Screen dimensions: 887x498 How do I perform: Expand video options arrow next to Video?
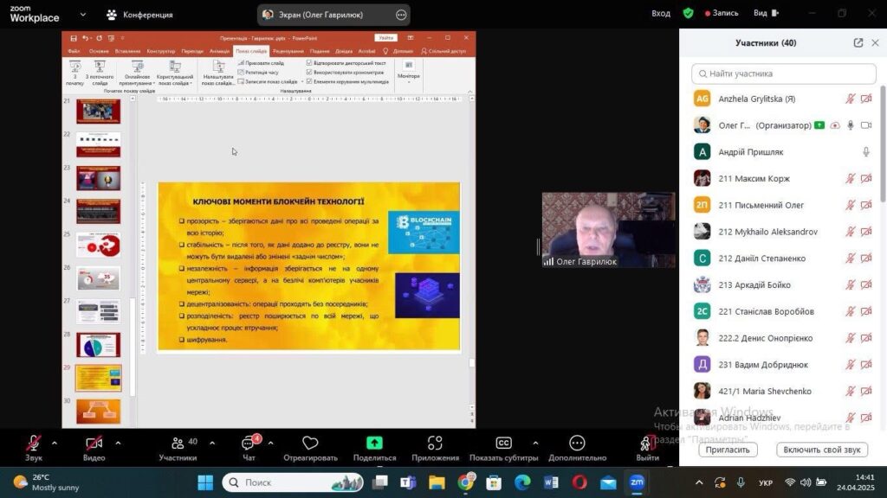(118, 443)
